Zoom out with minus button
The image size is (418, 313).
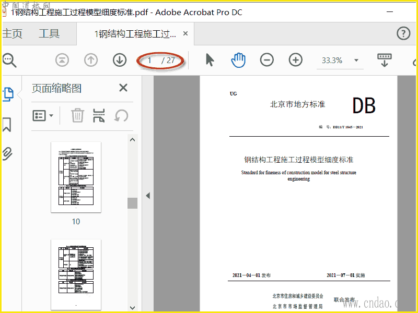[267, 59]
